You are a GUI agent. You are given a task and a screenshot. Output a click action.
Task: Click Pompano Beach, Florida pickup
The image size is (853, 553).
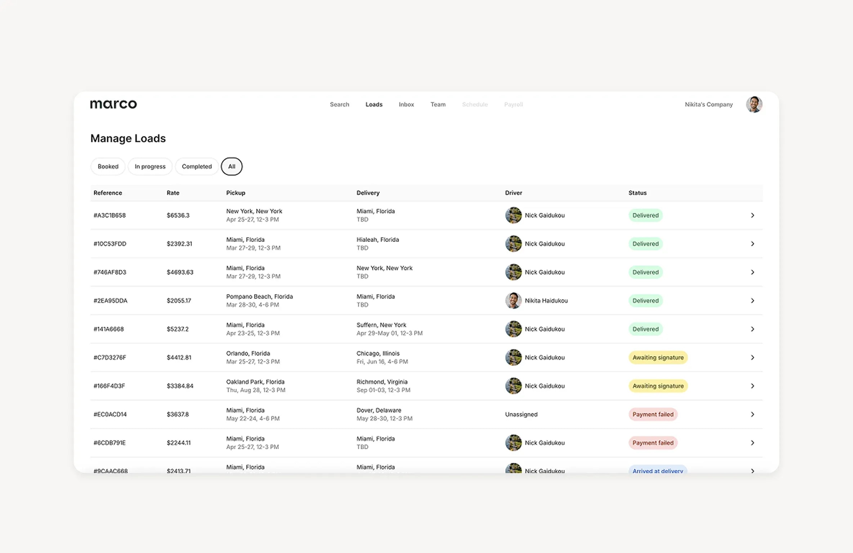(x=259, y=297)
